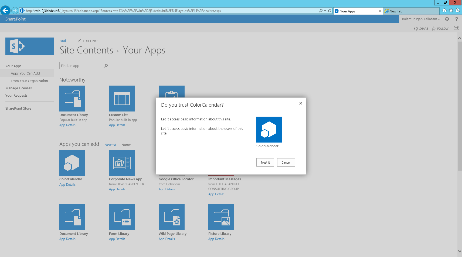Click the Important Messages app name
Image resolution: width=462 pixels, height=257 pixels.
[225, 179]
